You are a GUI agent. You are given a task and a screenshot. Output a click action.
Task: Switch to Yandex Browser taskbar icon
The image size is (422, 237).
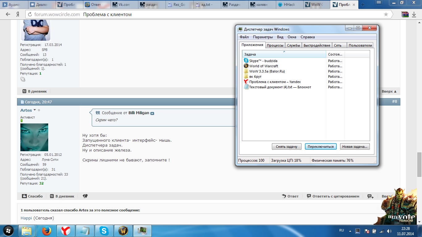click(65, 231)
